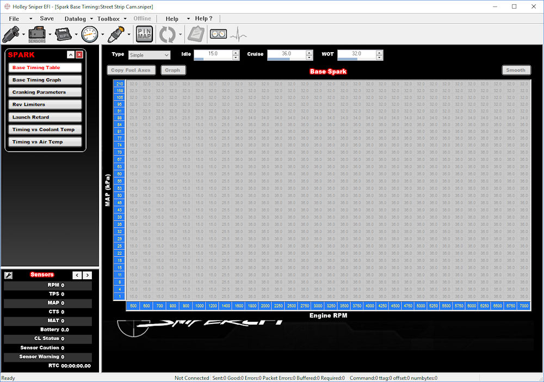
Task: Go to previous Sensors page
Action: 77,275
